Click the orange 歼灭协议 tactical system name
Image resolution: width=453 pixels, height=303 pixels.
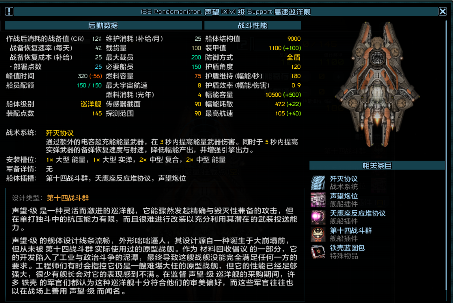point(60,133)
